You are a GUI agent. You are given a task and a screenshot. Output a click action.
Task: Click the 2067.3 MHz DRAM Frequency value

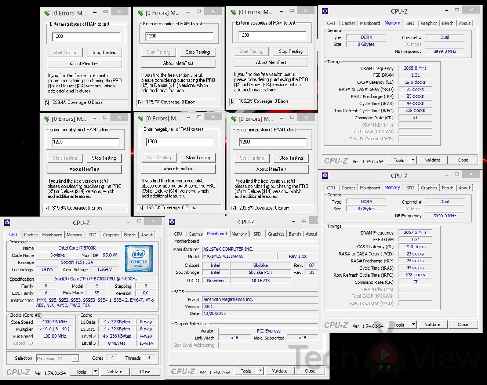415,232
